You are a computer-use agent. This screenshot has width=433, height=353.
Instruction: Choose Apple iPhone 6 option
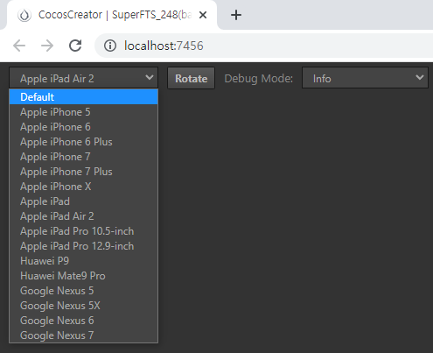point(84,127)
